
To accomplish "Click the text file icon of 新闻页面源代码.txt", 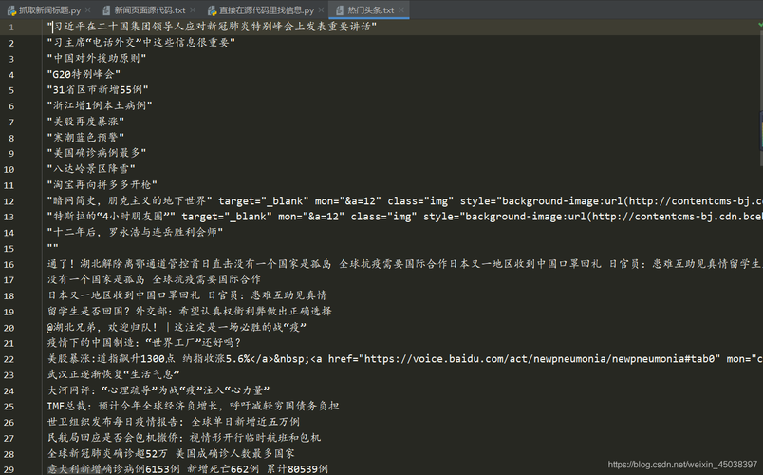I will pyautogui.click(x=106, y=10).
